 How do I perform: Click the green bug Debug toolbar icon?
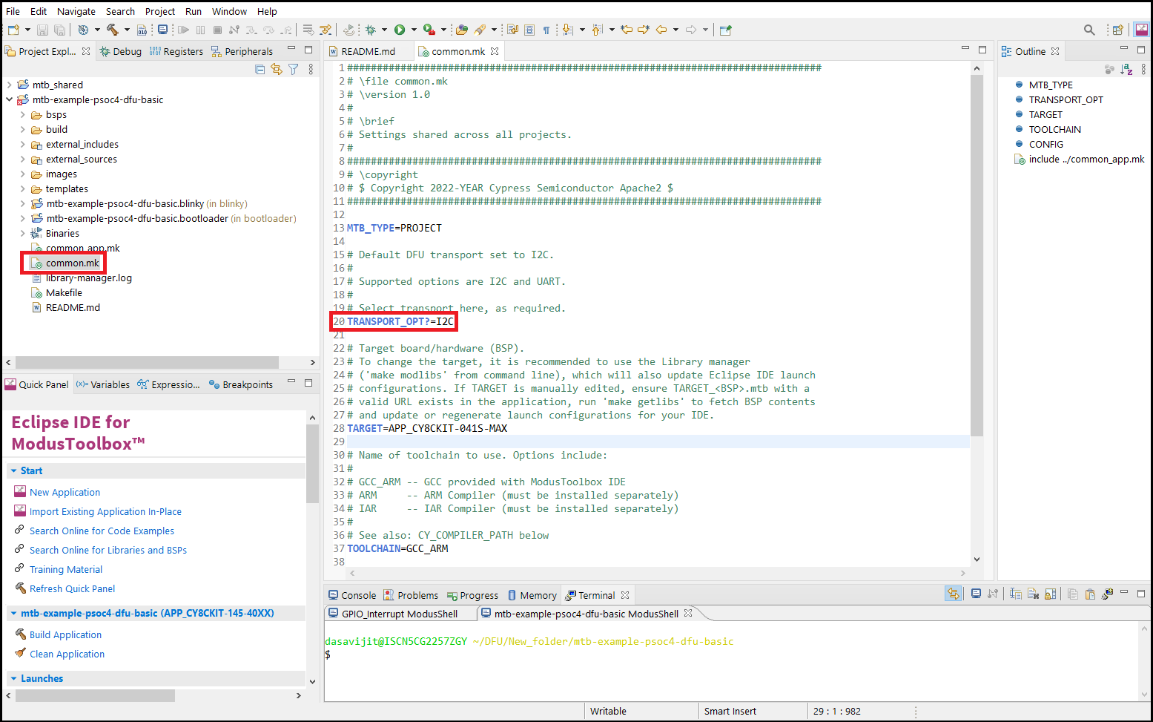click(371, 30)
